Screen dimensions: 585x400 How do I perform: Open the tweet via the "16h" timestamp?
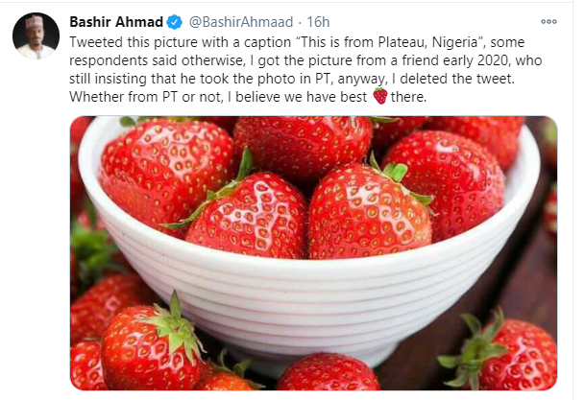click(x=318, y=21)
